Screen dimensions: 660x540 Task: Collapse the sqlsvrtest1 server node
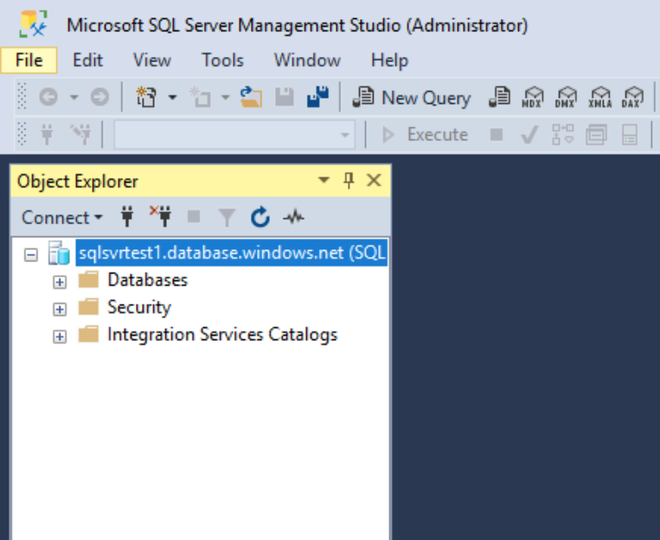31,254
